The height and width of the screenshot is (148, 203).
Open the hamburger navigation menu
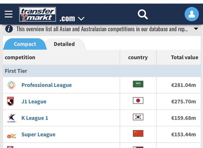tap(8, 14)
